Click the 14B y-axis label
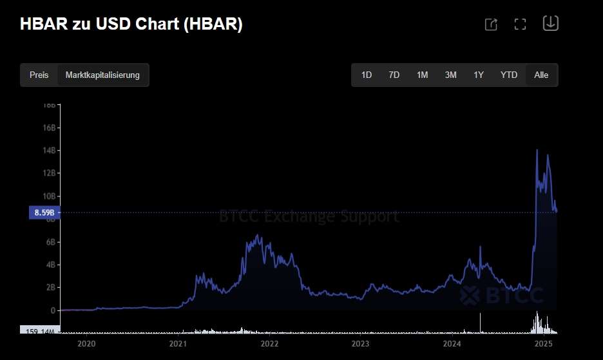 [49, 151]
